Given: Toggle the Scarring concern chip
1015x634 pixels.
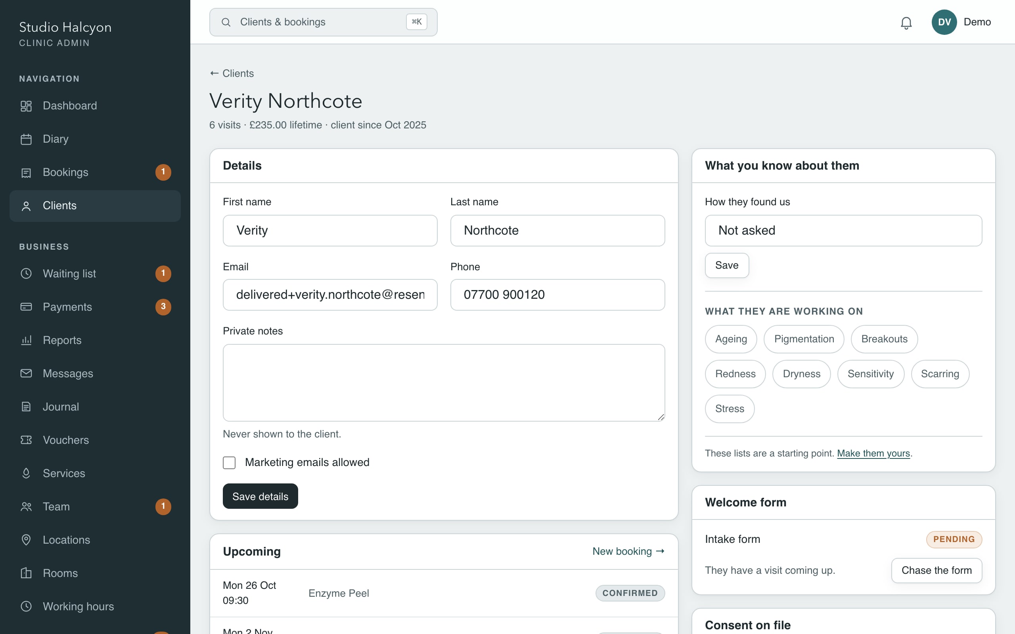Looking at the screenshot, I should [940, 374].
